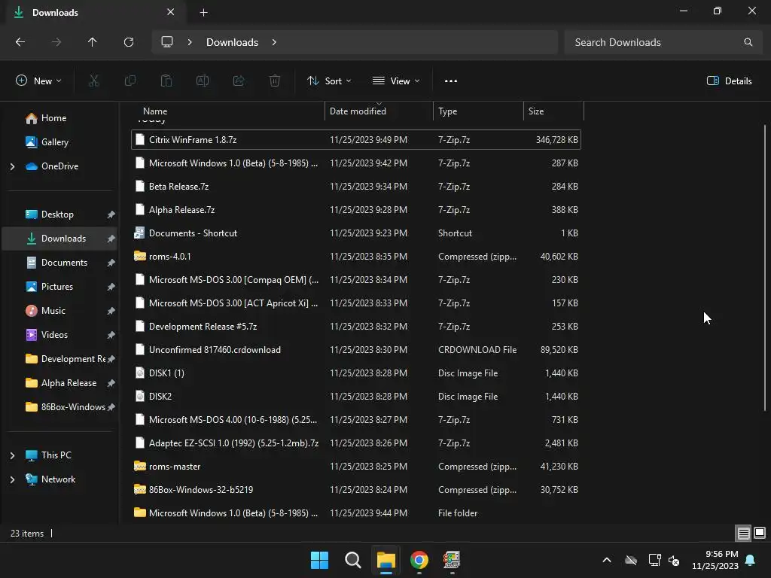Close the Downloads tab
The image size is (771, 578).
coord(171,12)
